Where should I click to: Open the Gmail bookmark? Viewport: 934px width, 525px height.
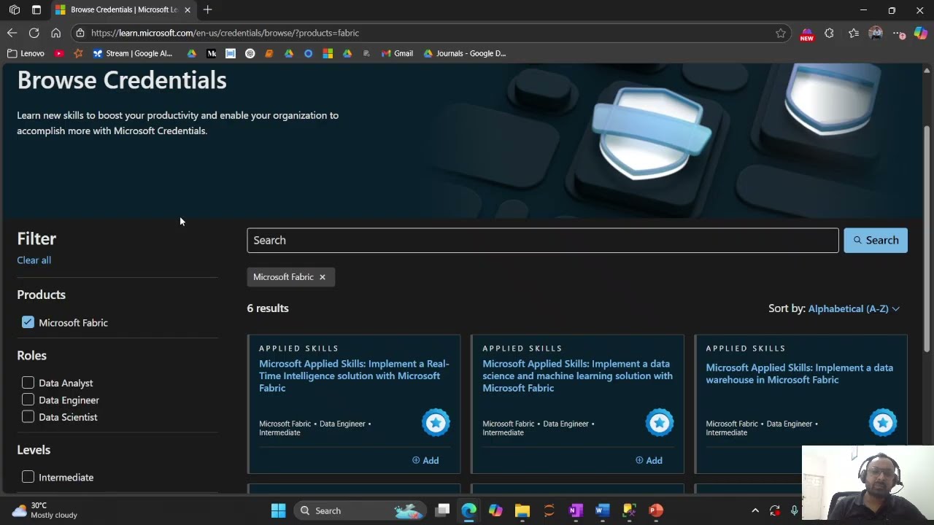[x=398, y=53]
